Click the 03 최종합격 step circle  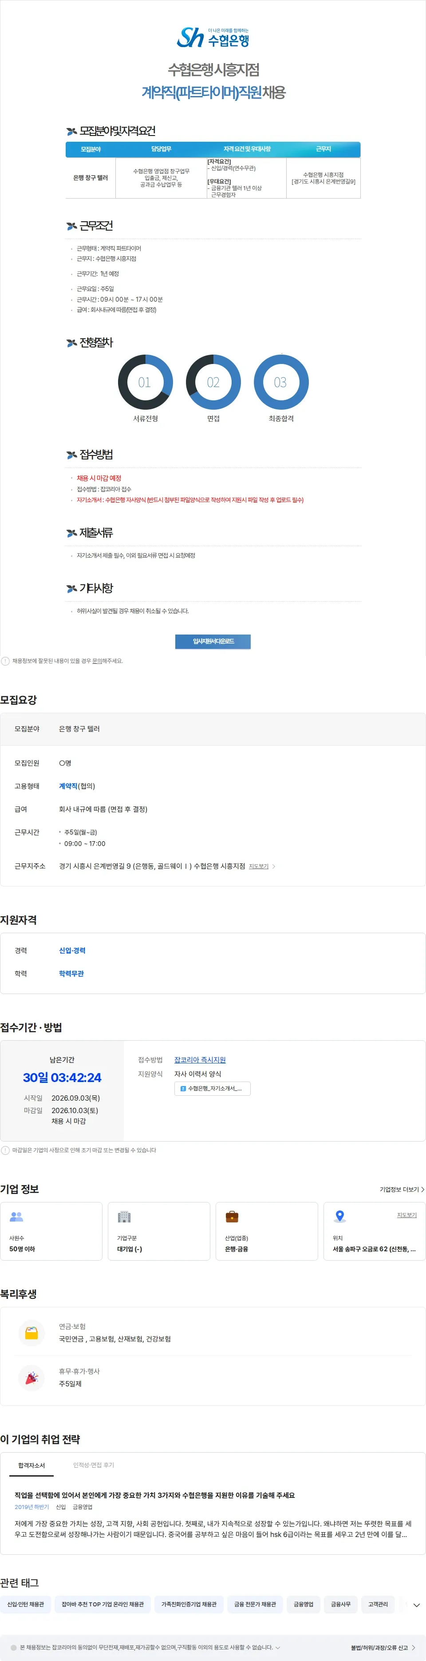pyautogui.click(x=281, y=382)
